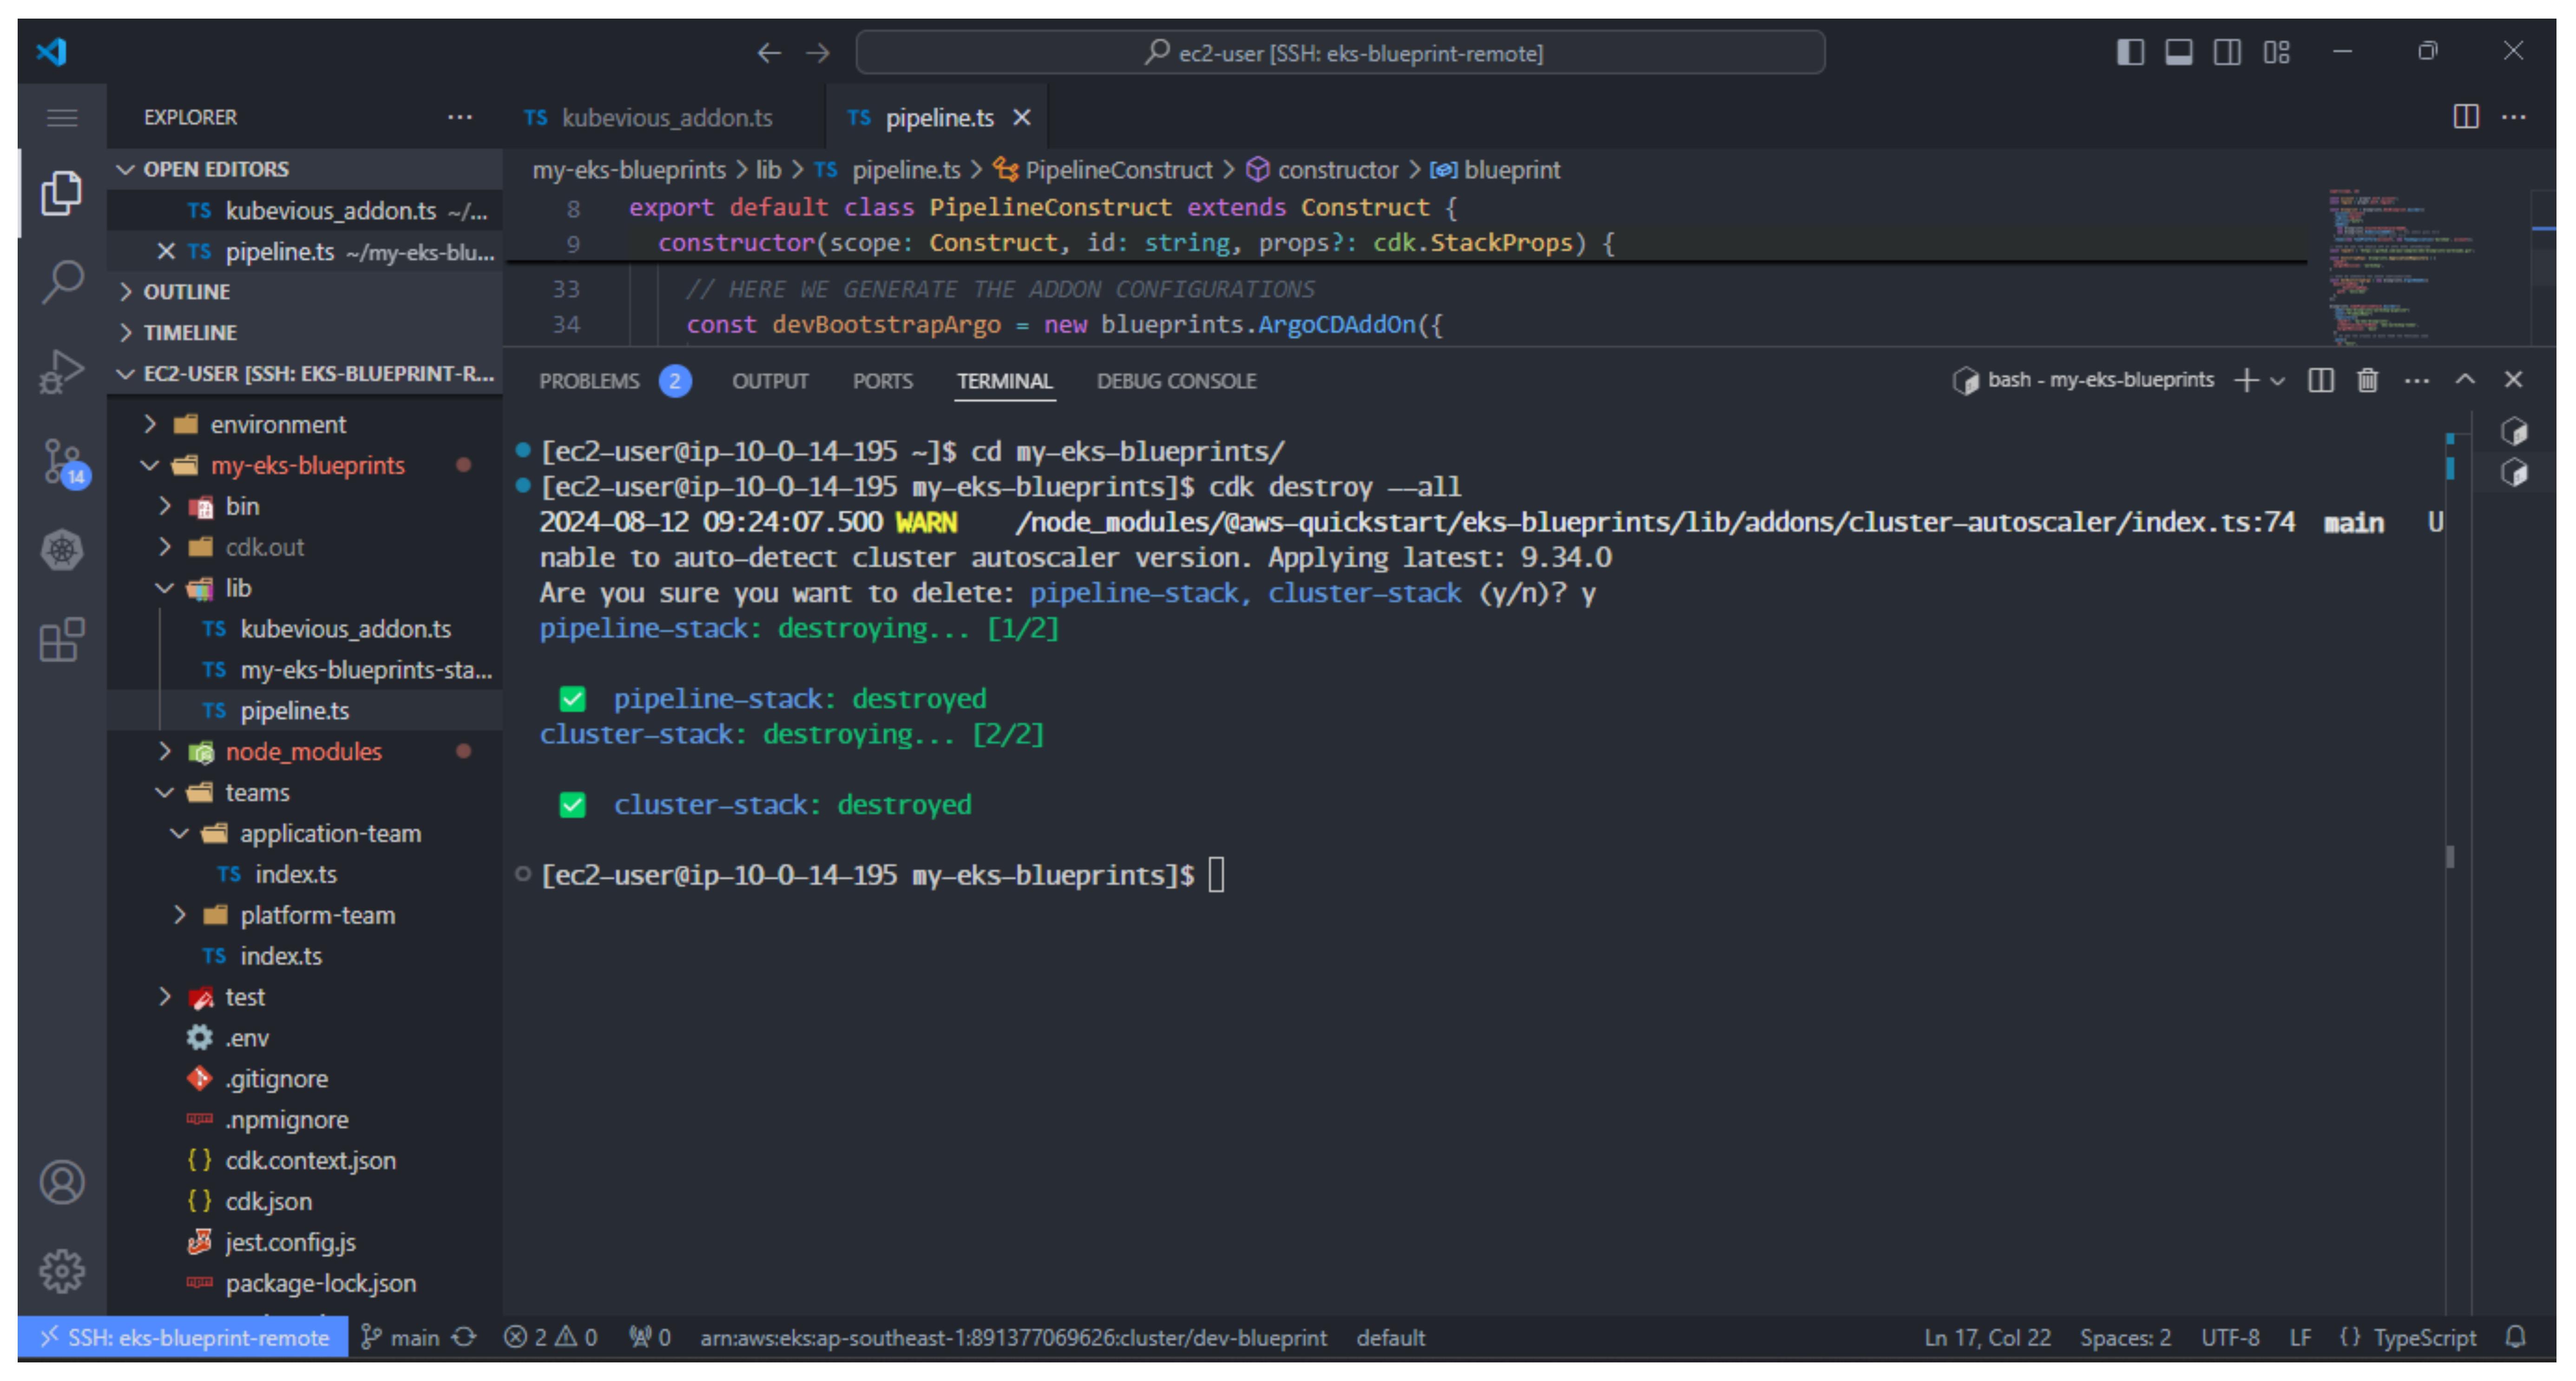Go back with the navigation arrow

click(x=768, y=52)
